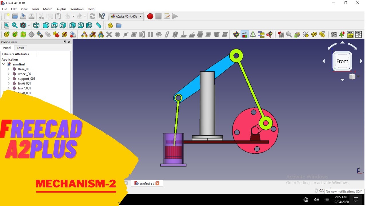This screenshot has width=366, height=206.
Task: Click the Parts Info icon
Action: [350, 35]
